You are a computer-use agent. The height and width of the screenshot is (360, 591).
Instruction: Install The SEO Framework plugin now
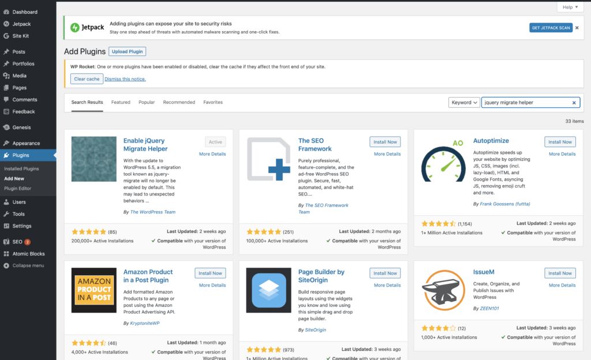pos(385,141)
